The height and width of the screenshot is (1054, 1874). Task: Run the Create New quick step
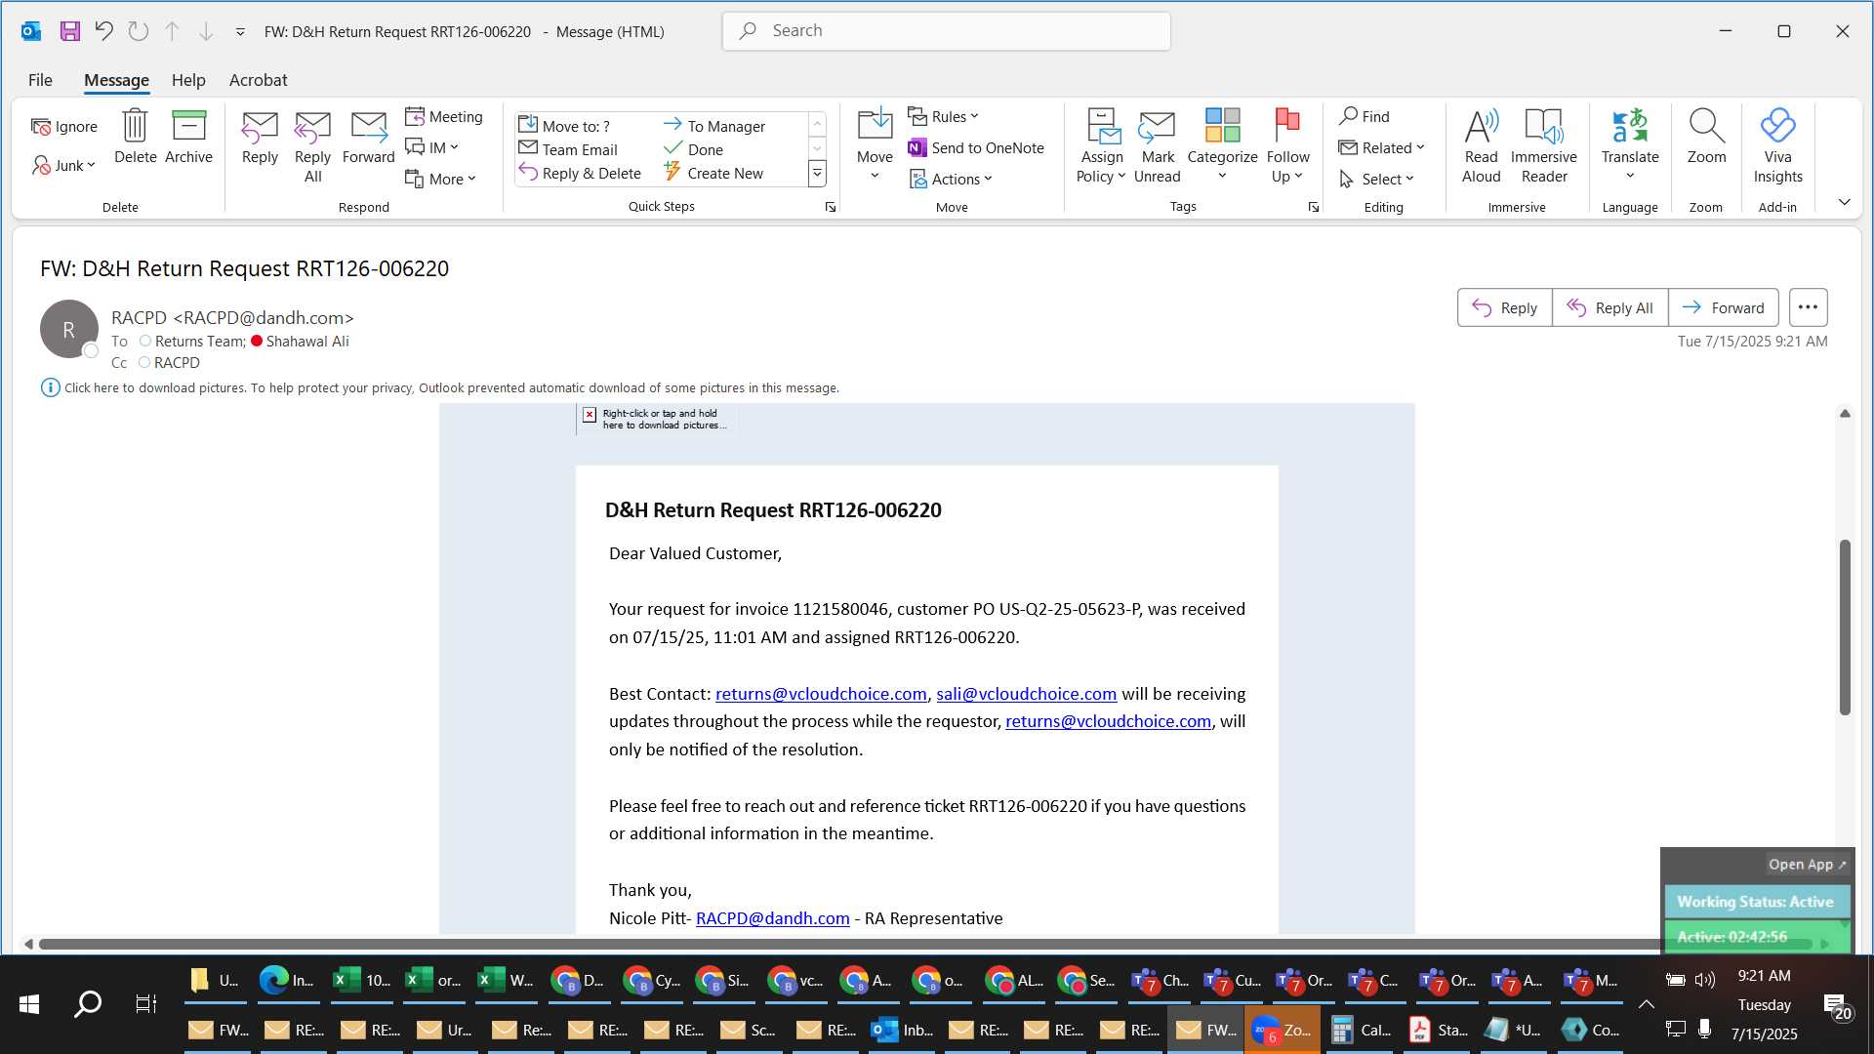tap(713, 173)
